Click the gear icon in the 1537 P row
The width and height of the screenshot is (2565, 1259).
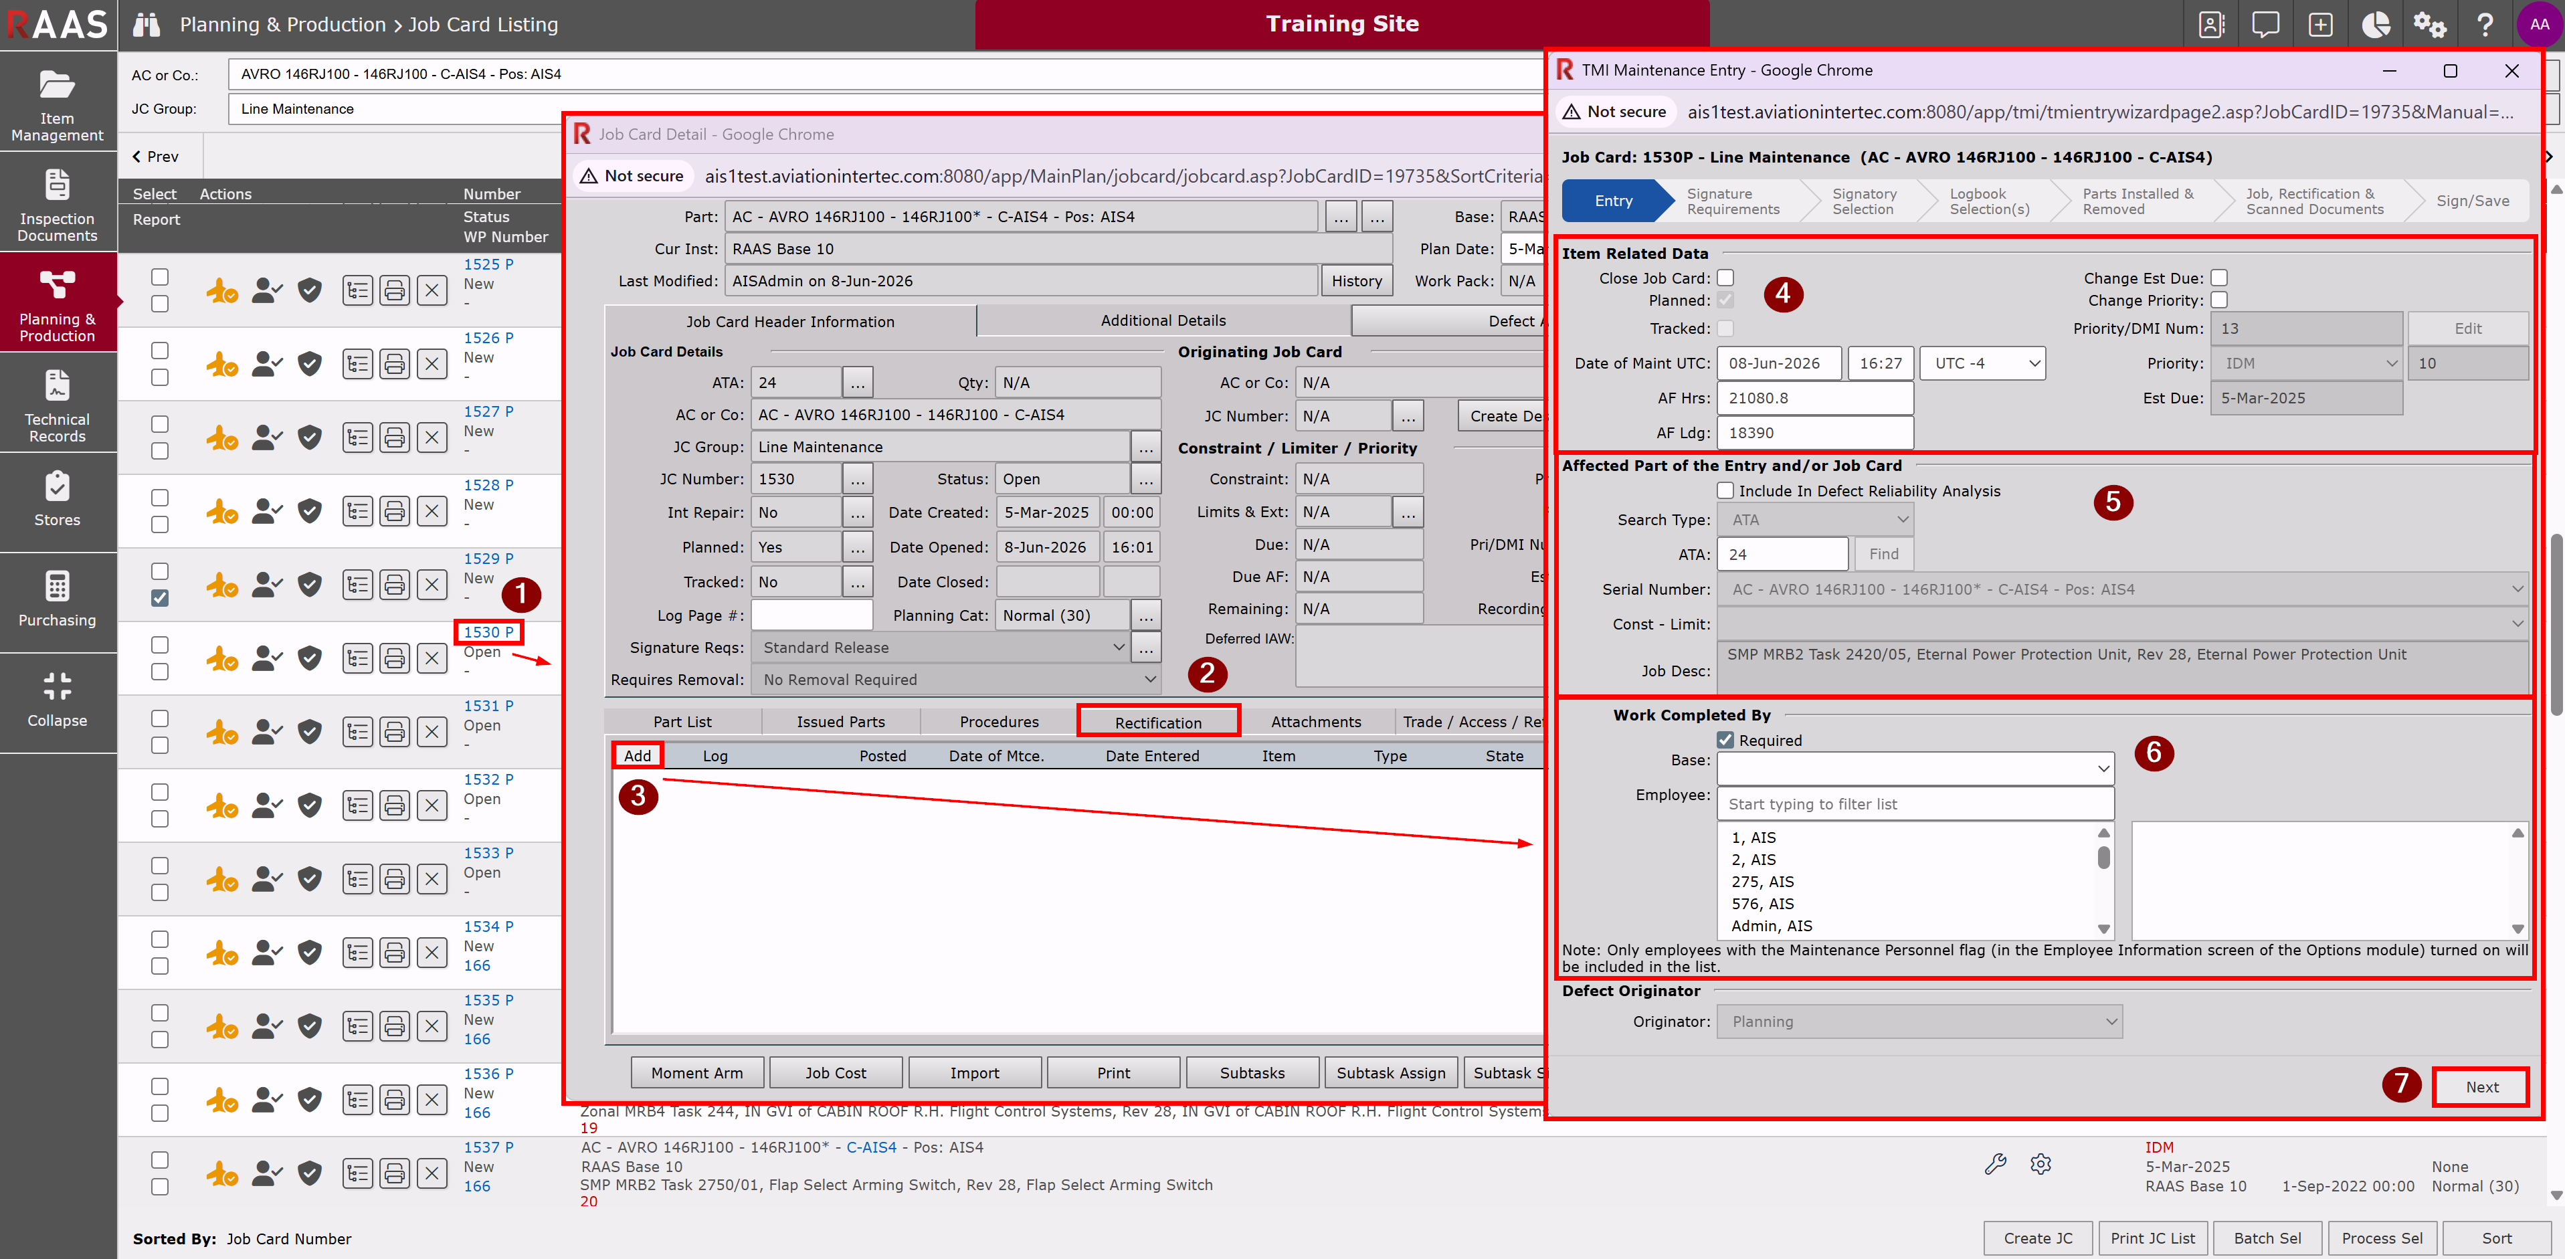pos(2041,1165)
